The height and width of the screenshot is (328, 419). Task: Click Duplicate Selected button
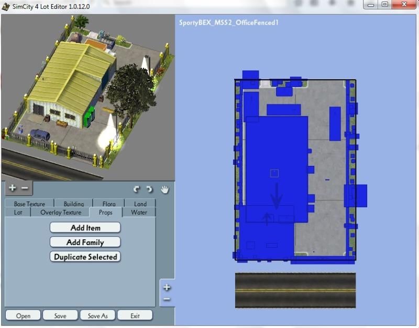(85, 257)
